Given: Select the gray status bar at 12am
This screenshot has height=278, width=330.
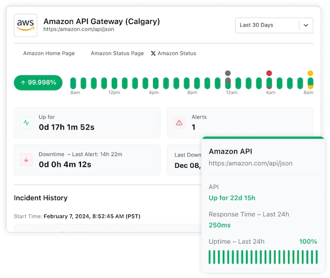Looking at the screenshot, I should 228,80.
